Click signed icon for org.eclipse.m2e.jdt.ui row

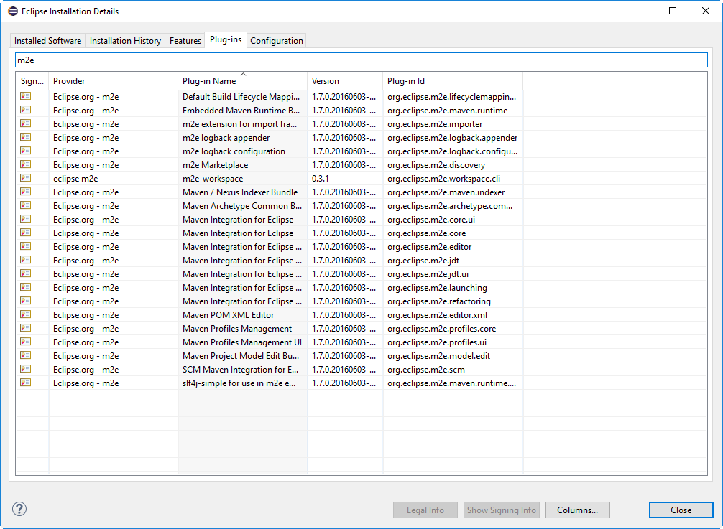point(26,273)
